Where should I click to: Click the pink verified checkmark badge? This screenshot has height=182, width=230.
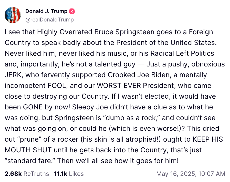[x=72, y=11]
